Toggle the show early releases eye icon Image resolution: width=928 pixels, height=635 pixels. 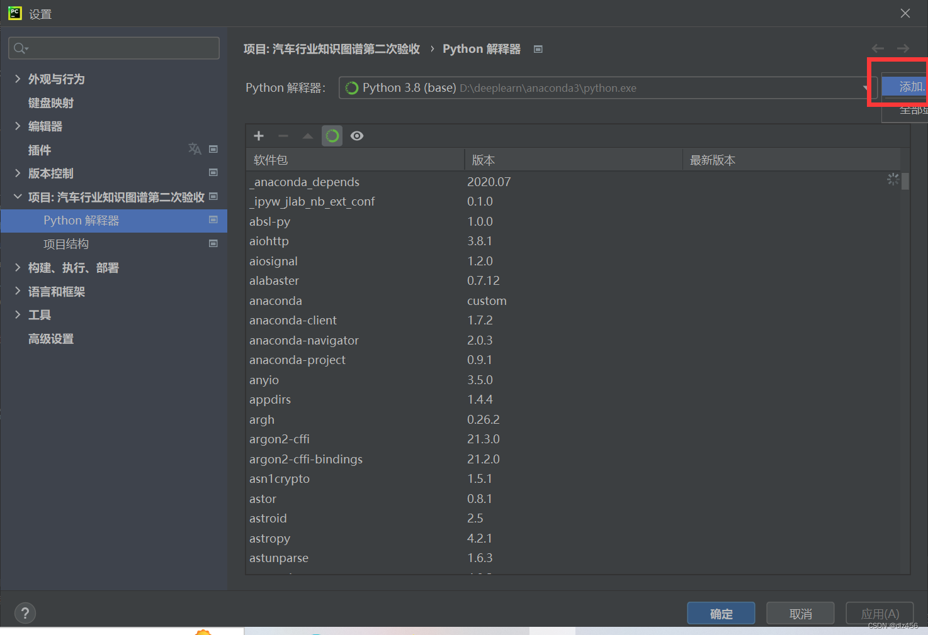pos(357,136)
